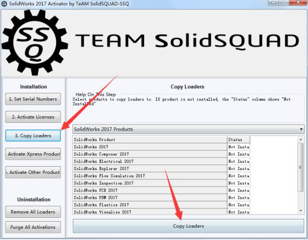Click the gear icon in title bar
This screenshot has width=308, height=240.
(4, 4)
